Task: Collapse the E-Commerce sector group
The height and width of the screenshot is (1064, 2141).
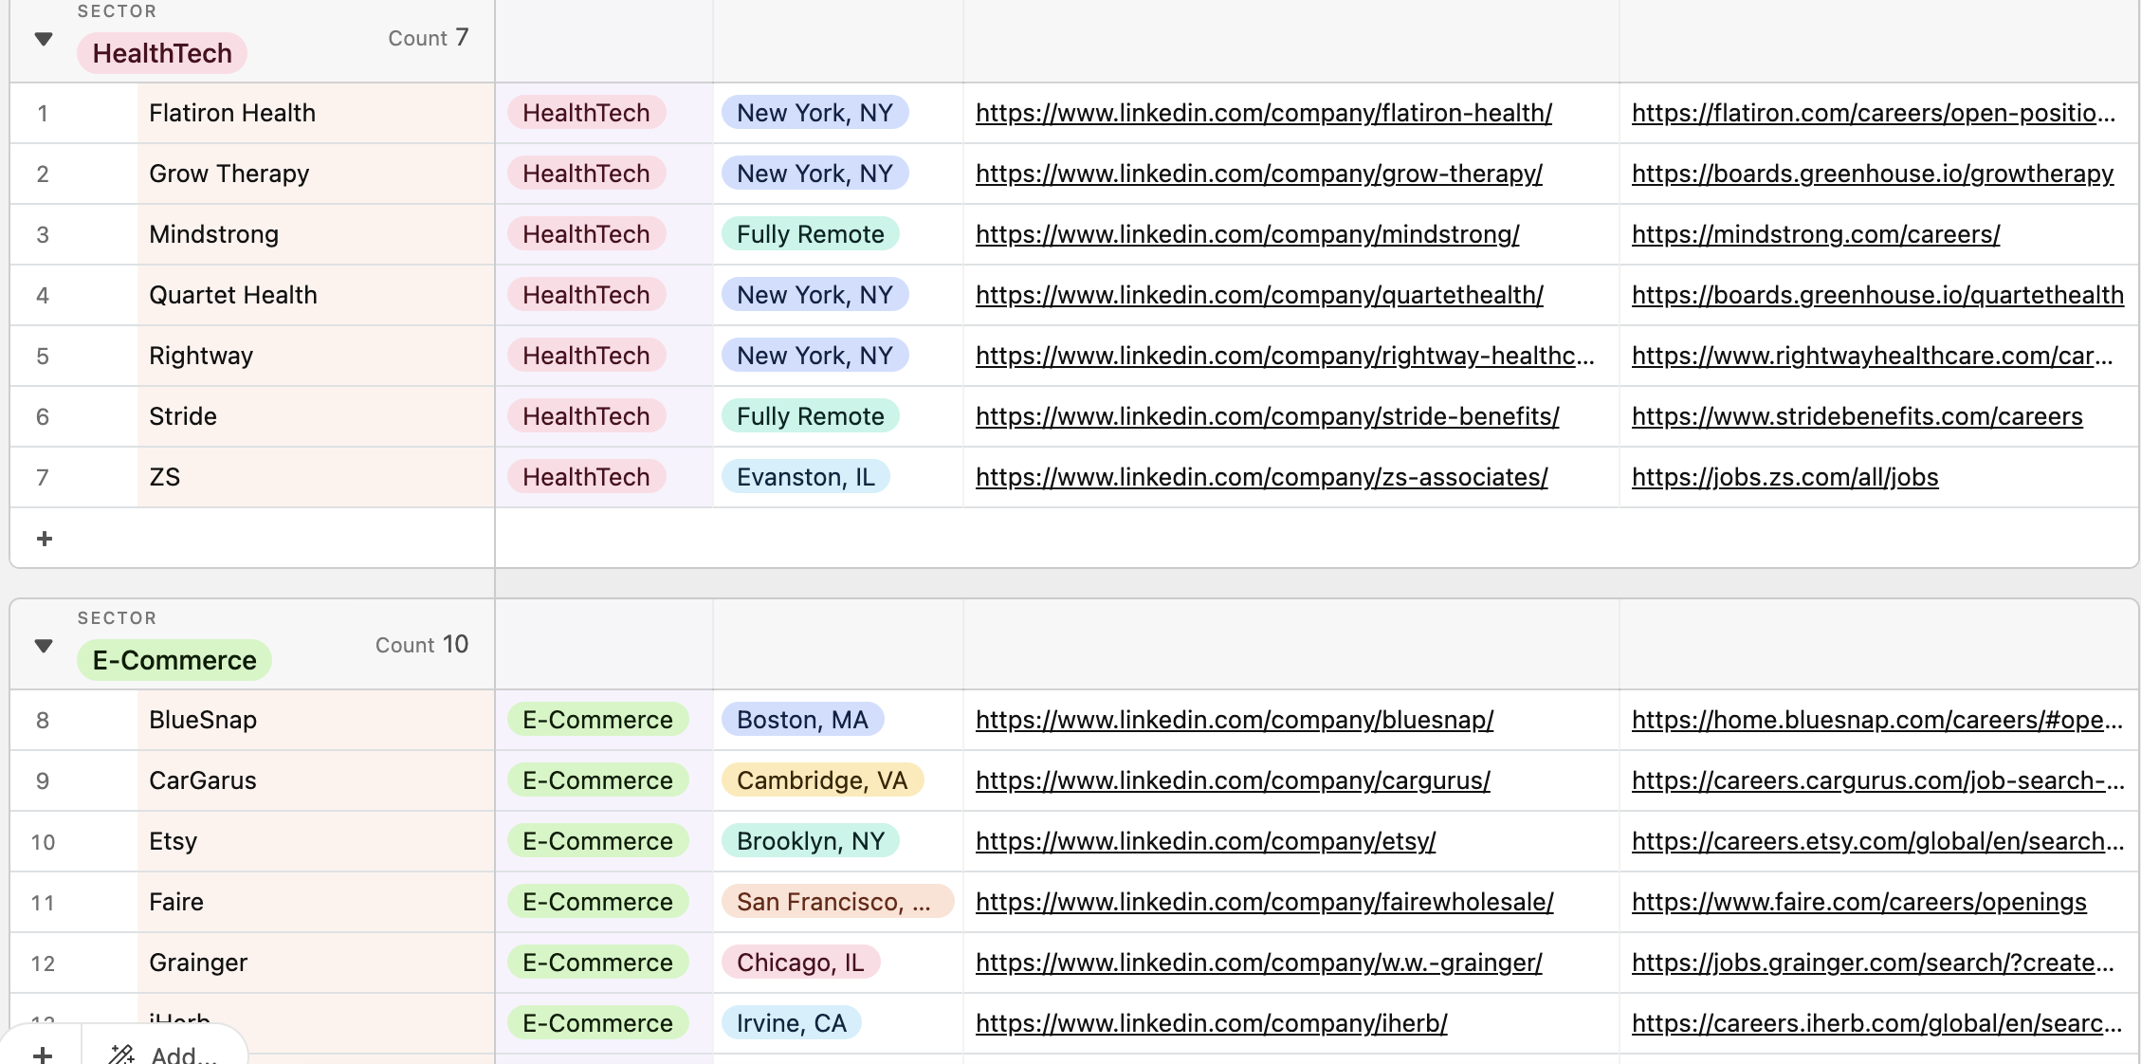Action: [44, 646]
